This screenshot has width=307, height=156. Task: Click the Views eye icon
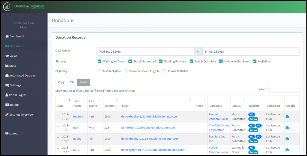[7, 56]
